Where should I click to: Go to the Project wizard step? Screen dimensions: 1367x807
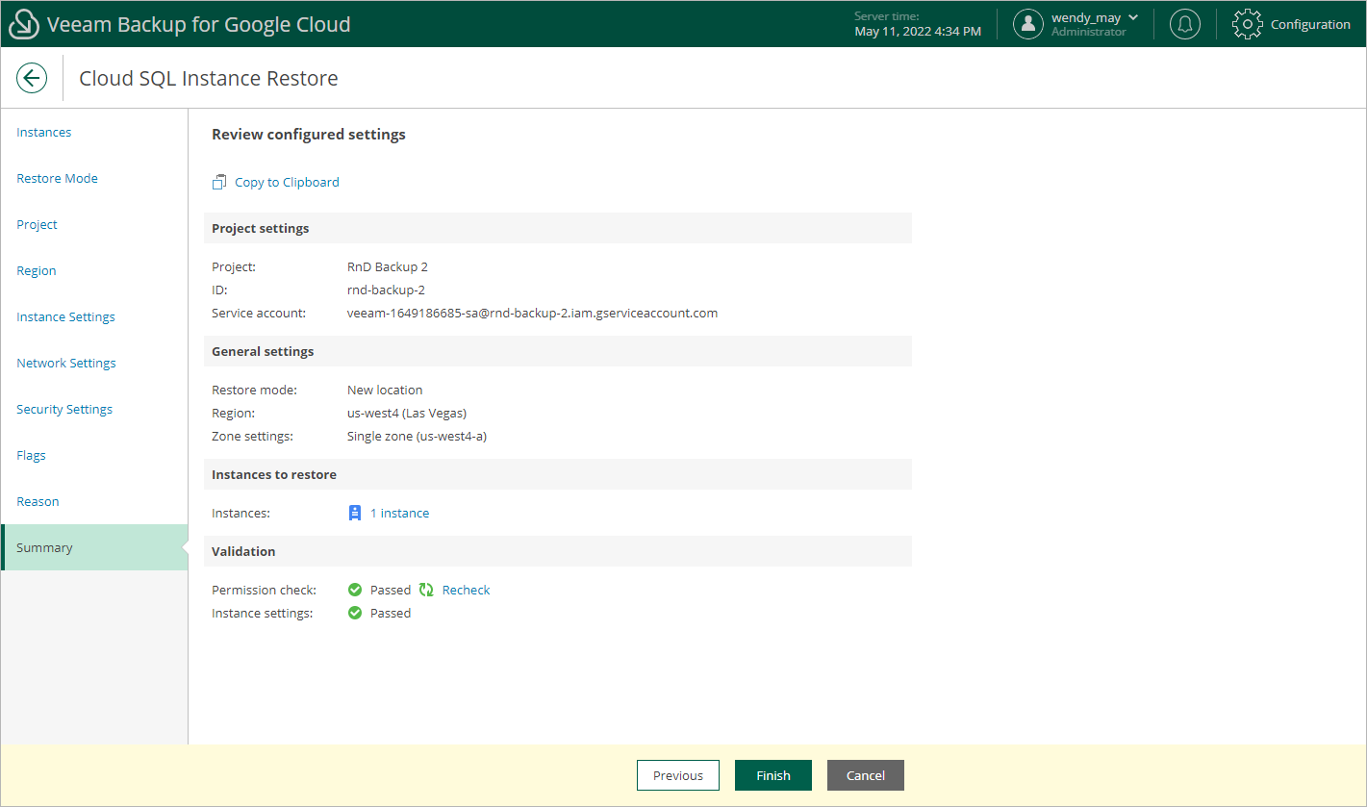37,224
